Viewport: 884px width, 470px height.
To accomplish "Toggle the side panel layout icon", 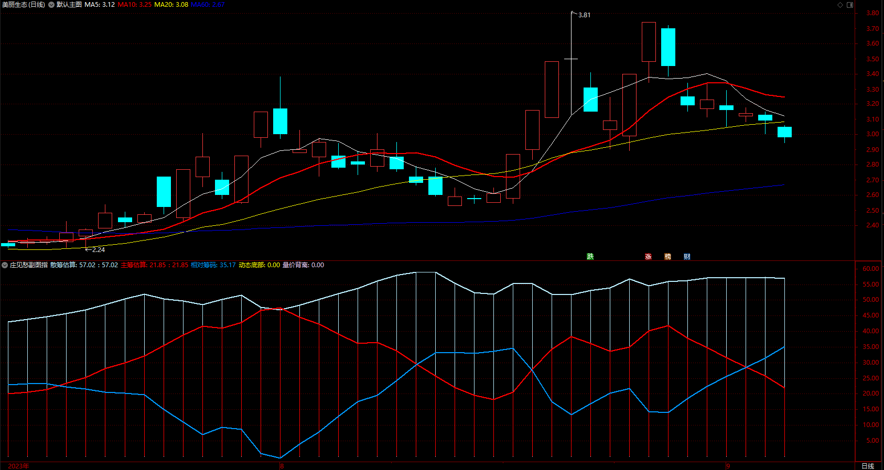I will coord(850,5).
